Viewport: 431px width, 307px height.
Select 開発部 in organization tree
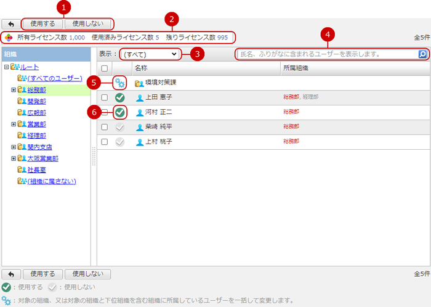(36, 101)
